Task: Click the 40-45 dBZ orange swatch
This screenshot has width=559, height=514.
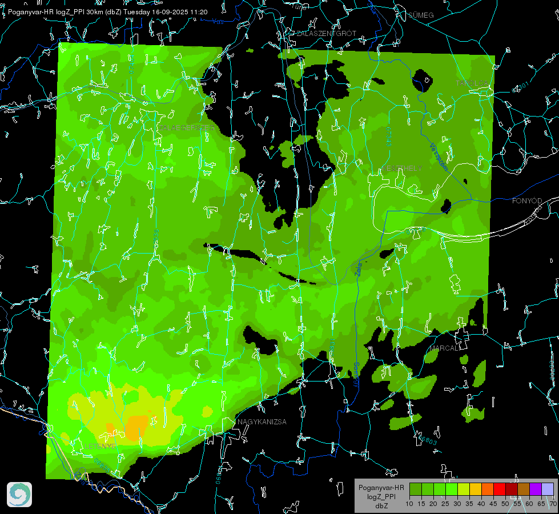Action: pyautogui.click(x=488, y=489)
